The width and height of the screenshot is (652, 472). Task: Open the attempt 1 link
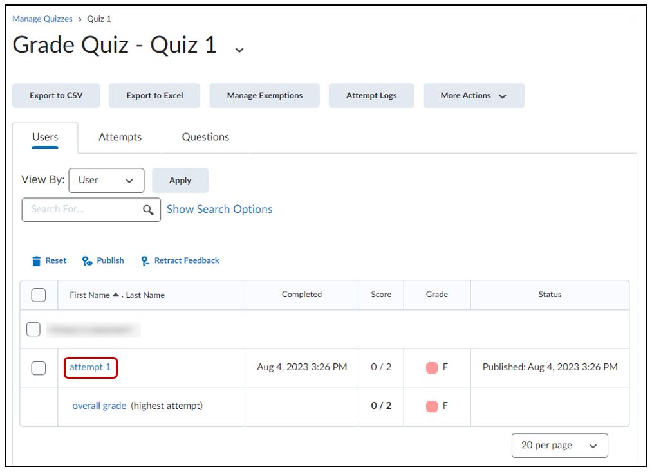(90, 367)
